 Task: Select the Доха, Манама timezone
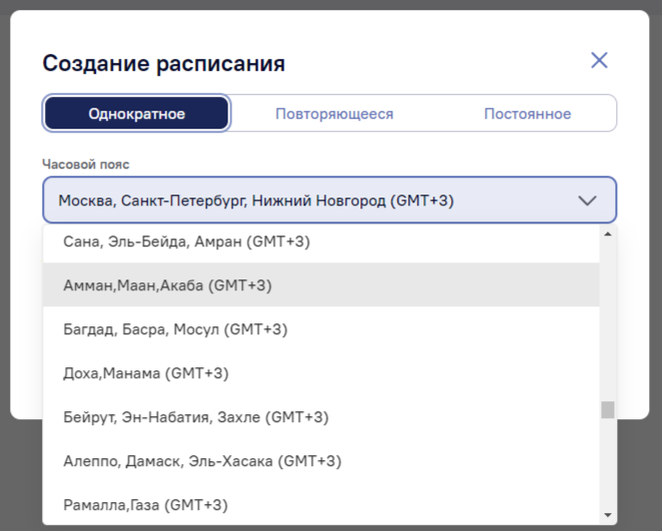pyautogui.click(x=146, y=373)
